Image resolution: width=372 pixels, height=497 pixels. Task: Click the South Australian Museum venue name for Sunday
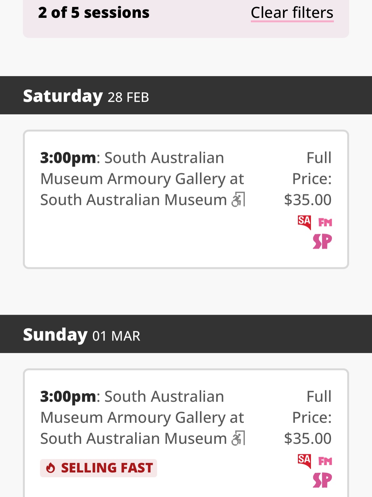[133, 438]
